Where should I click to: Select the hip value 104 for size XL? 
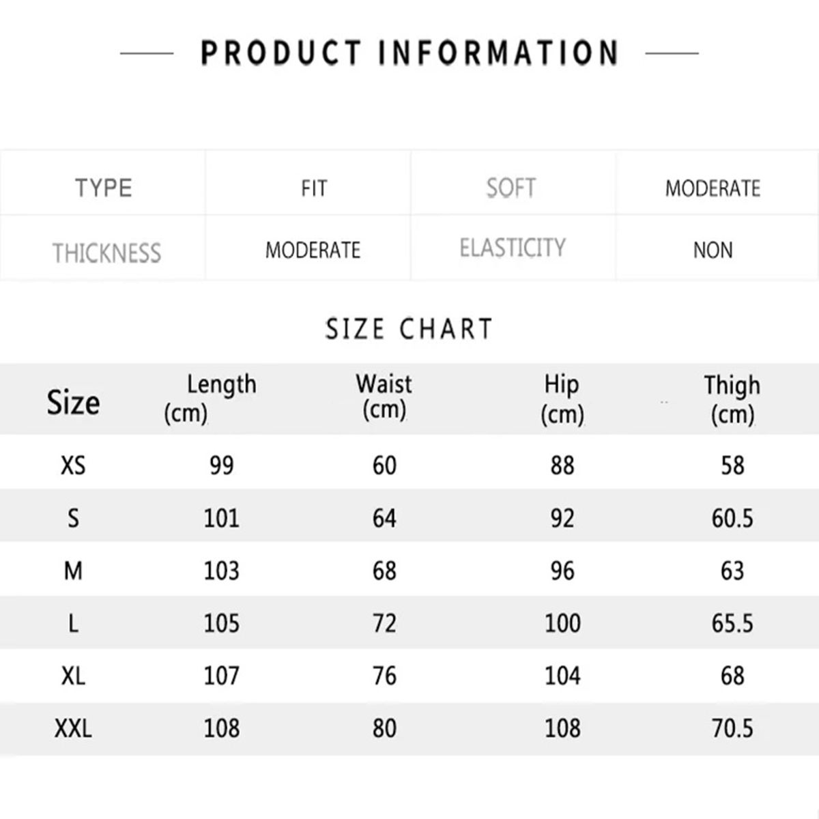(562, 676)
